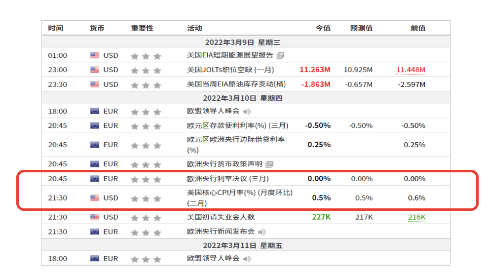
Task: Click EUR flag in 欧洲央行利率决议 row
Action: [x=95, y=179]
